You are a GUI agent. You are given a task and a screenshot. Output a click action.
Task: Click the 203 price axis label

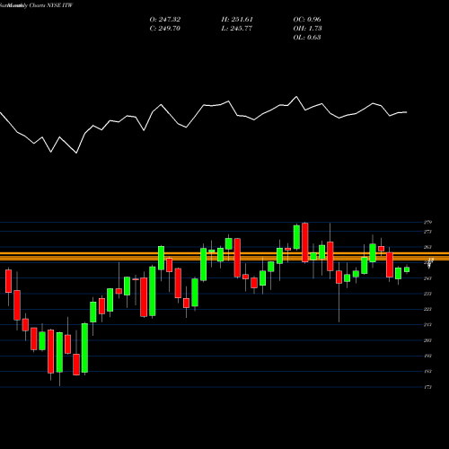[427, 340]
